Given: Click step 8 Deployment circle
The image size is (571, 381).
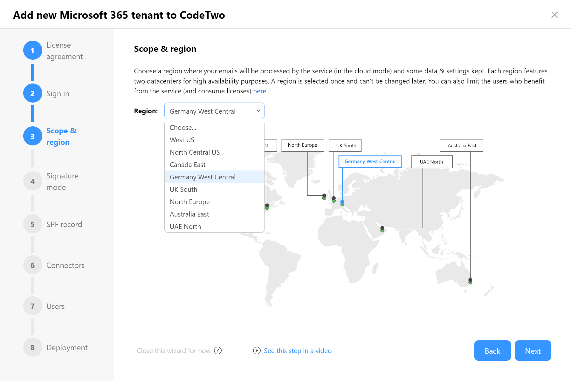Looking at the screenshot, I should point(32,347).
